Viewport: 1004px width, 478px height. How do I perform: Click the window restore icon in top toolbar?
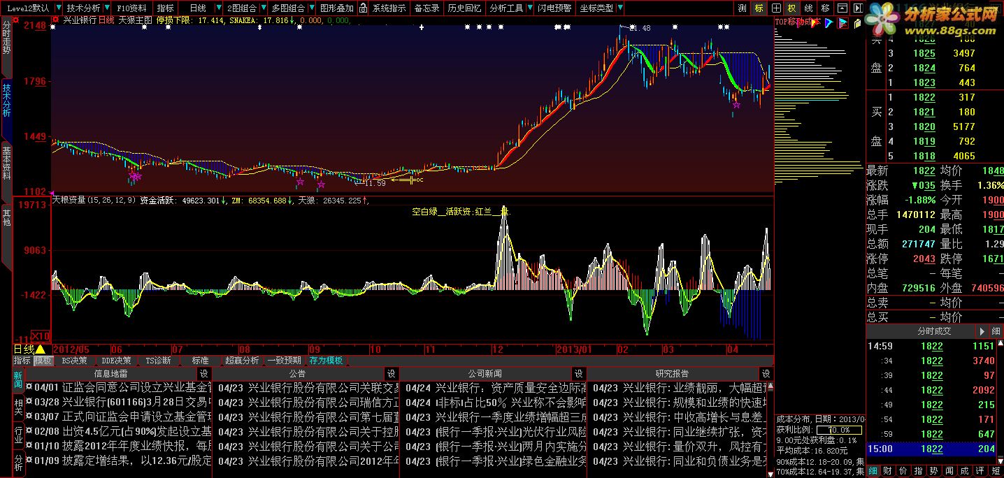(841, 8)
